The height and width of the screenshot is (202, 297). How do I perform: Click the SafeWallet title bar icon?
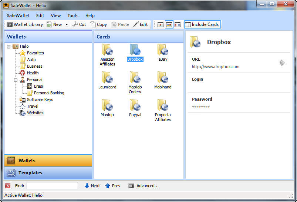[x=6, y=5]
